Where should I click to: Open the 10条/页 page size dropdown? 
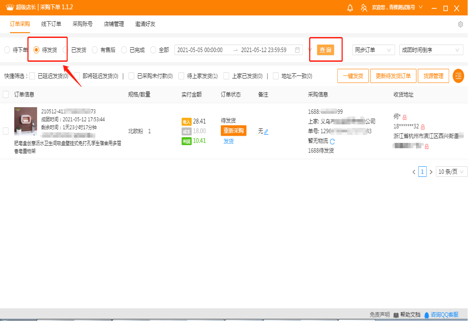451,172
